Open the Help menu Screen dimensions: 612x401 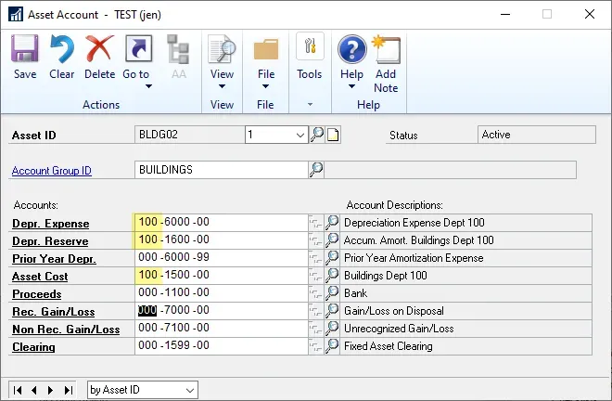tap(351, 63)
